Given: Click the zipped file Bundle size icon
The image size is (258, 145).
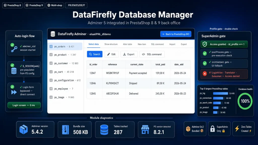Looking at the screenshot, I should [x=66, y=130].
